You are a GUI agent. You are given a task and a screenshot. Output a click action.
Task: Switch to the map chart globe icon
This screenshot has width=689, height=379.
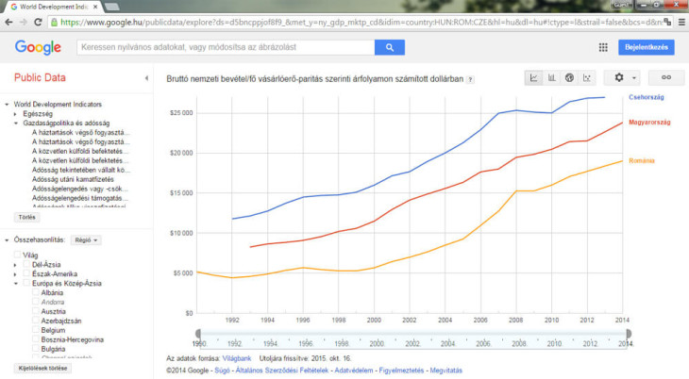point(569,77)
